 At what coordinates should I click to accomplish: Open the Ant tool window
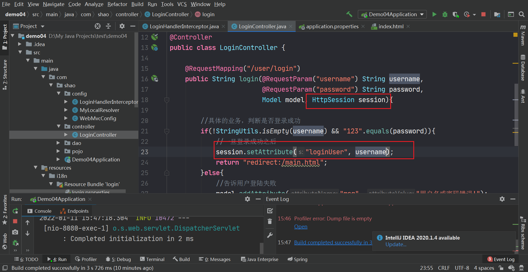pyautogui.click(x=523, y=96)
